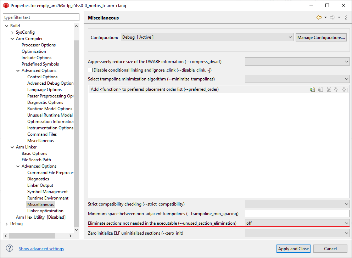Click the back navigation arrow icon

pos(319,18)
